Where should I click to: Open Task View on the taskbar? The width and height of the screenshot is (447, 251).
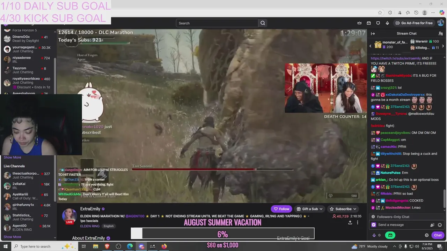84,246
